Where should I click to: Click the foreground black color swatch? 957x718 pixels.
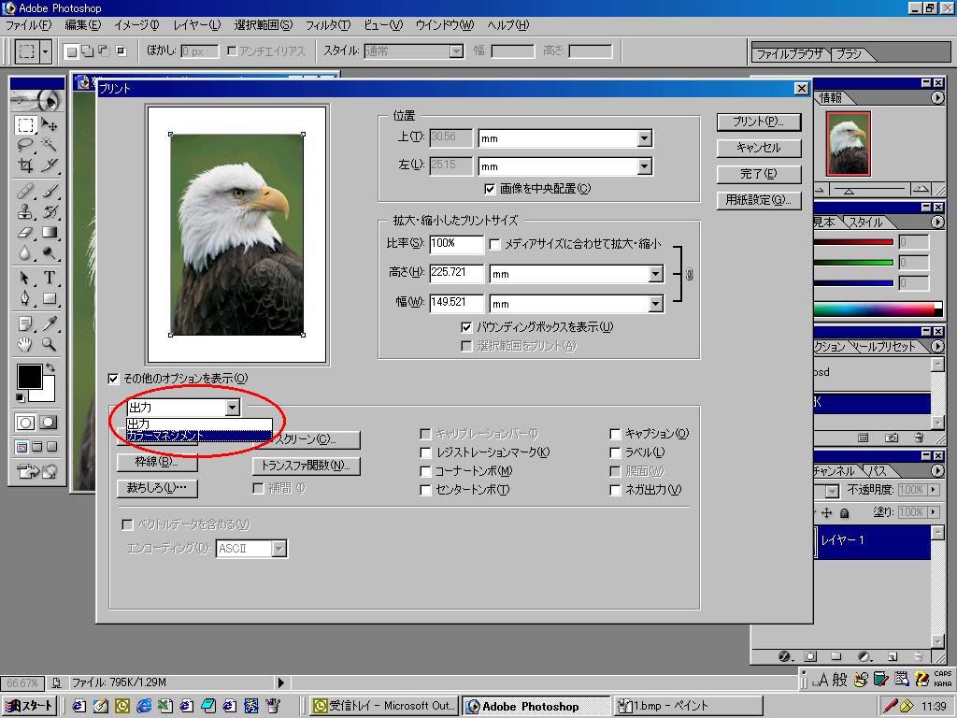click(29, 376)
